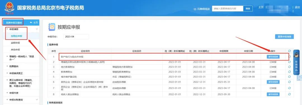
Task: Select 逾期申报 in the sidebar
Action: click(x=15, y=43)
